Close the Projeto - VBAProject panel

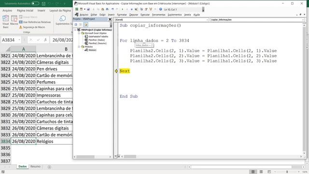(x=110, y=19)
